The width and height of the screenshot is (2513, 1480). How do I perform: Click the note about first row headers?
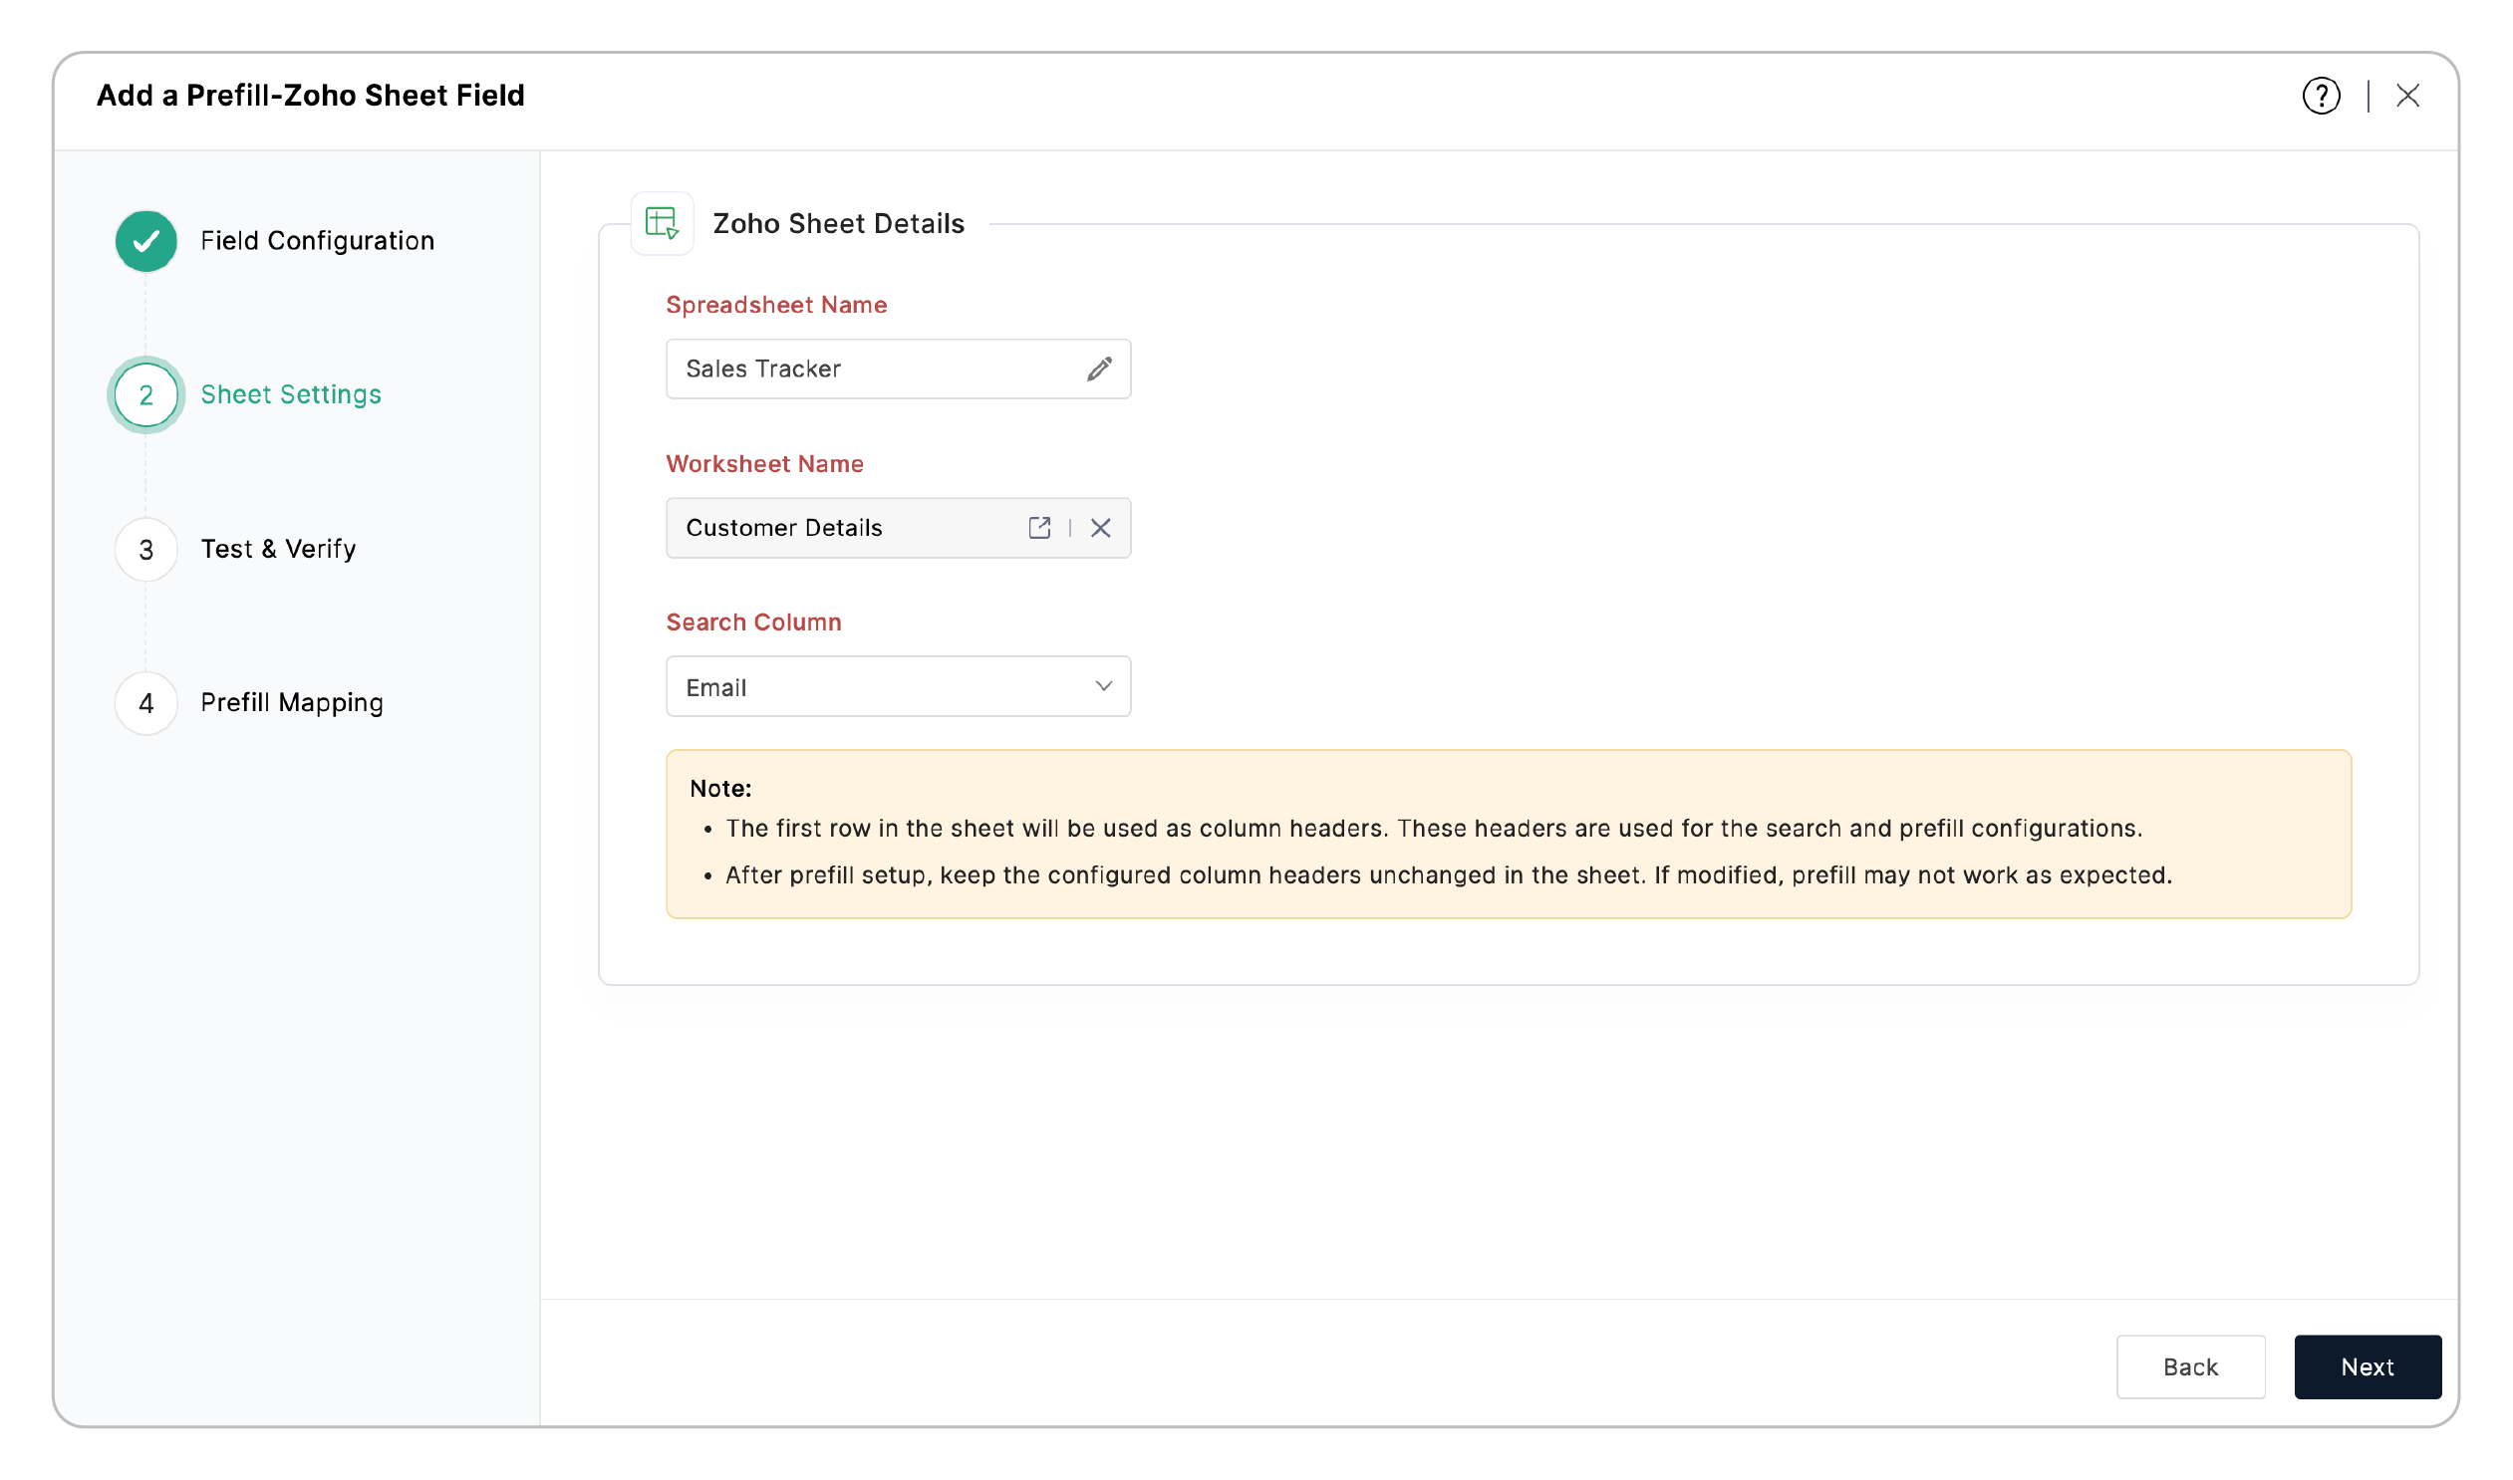point(1434,829)
